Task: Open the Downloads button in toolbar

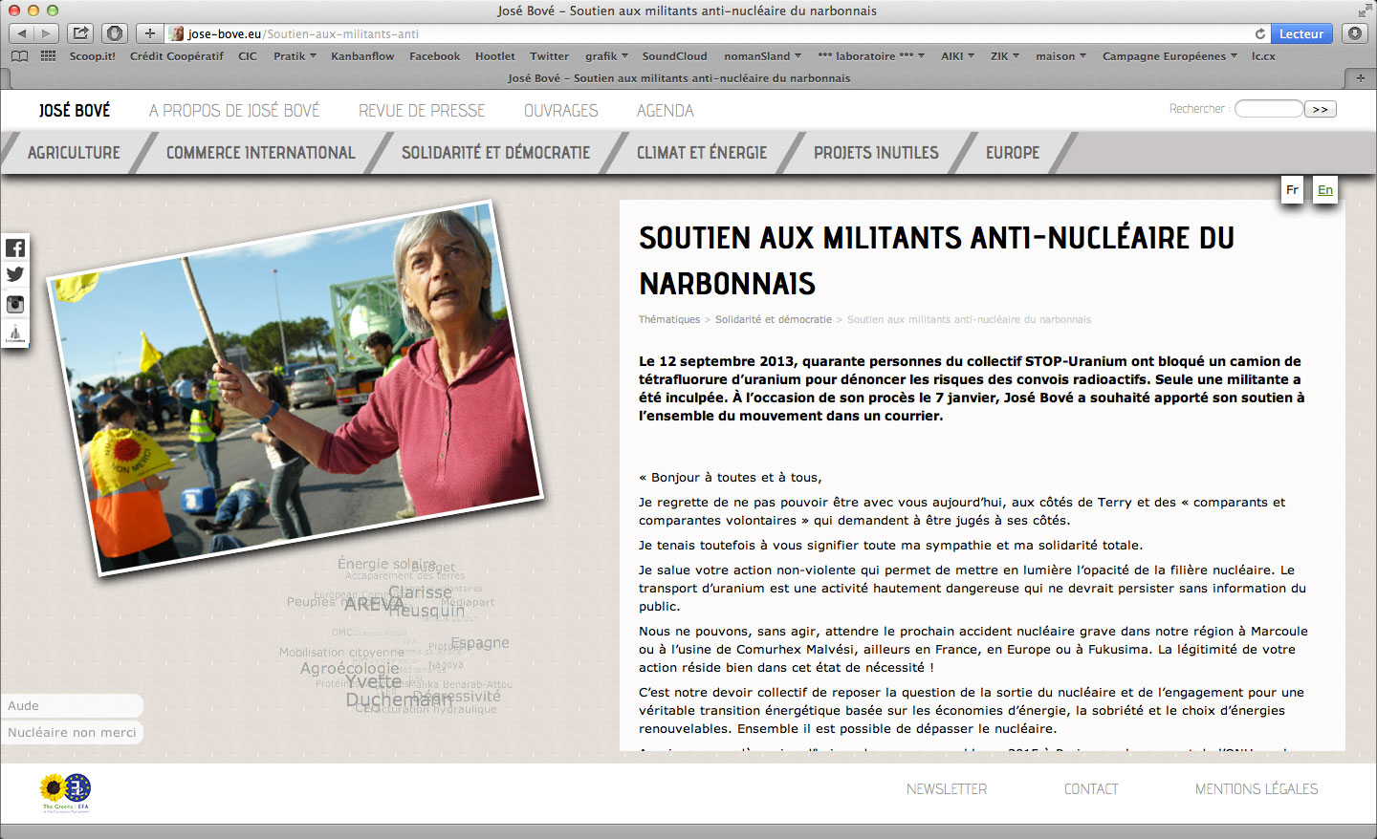Action: (x=1355, y=33)
